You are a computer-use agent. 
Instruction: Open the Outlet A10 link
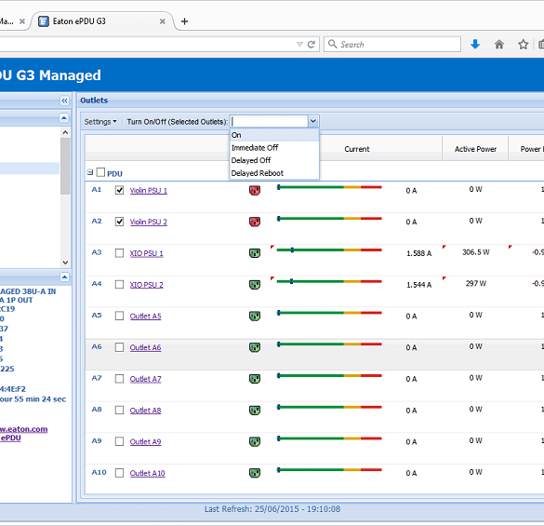click(148, 473)
